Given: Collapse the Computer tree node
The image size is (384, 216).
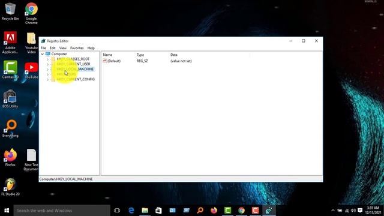Looking at the screenshot, I should pos(43,54).
